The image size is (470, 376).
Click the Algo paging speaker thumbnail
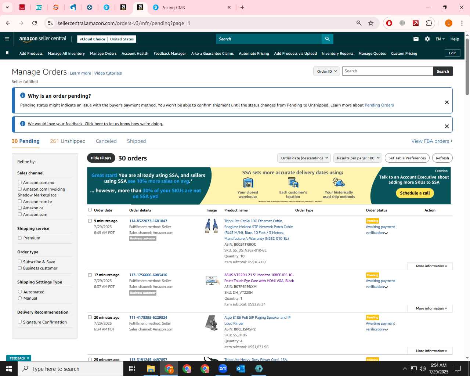[x=211, y=322]
